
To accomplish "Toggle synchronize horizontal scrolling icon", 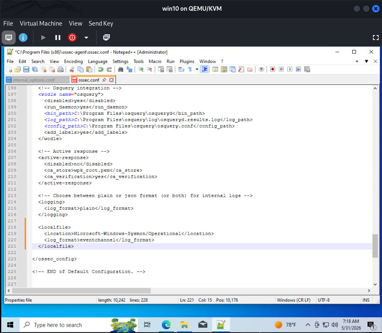I will 170,69.
